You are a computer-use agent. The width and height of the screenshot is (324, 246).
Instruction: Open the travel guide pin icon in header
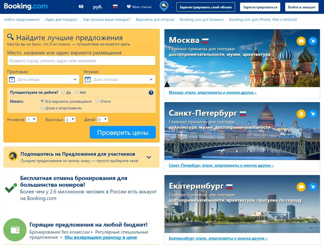click(x=164, y=6)
